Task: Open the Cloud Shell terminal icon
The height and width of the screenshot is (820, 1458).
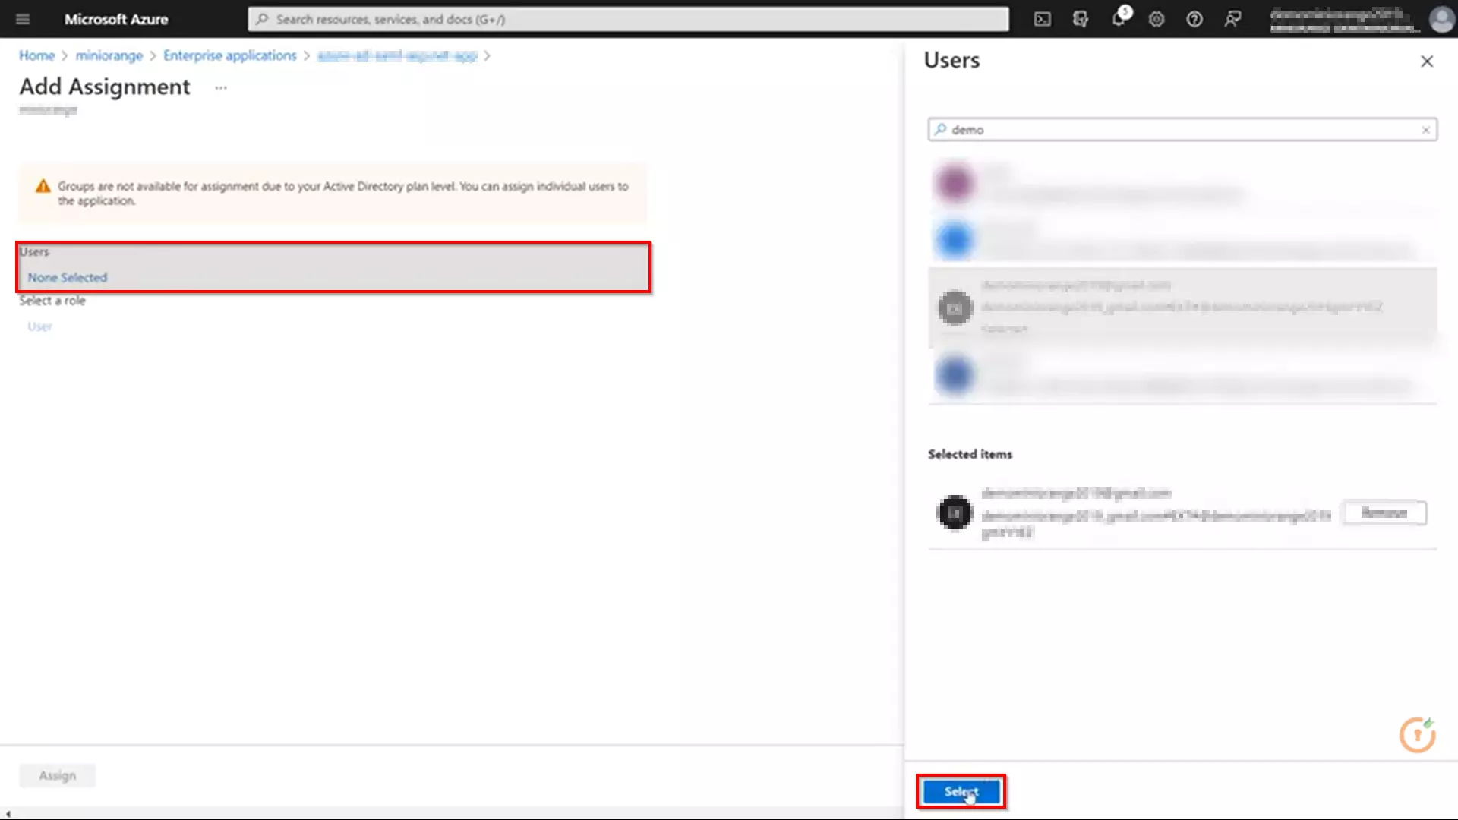Action: [x=1041, y=19]
